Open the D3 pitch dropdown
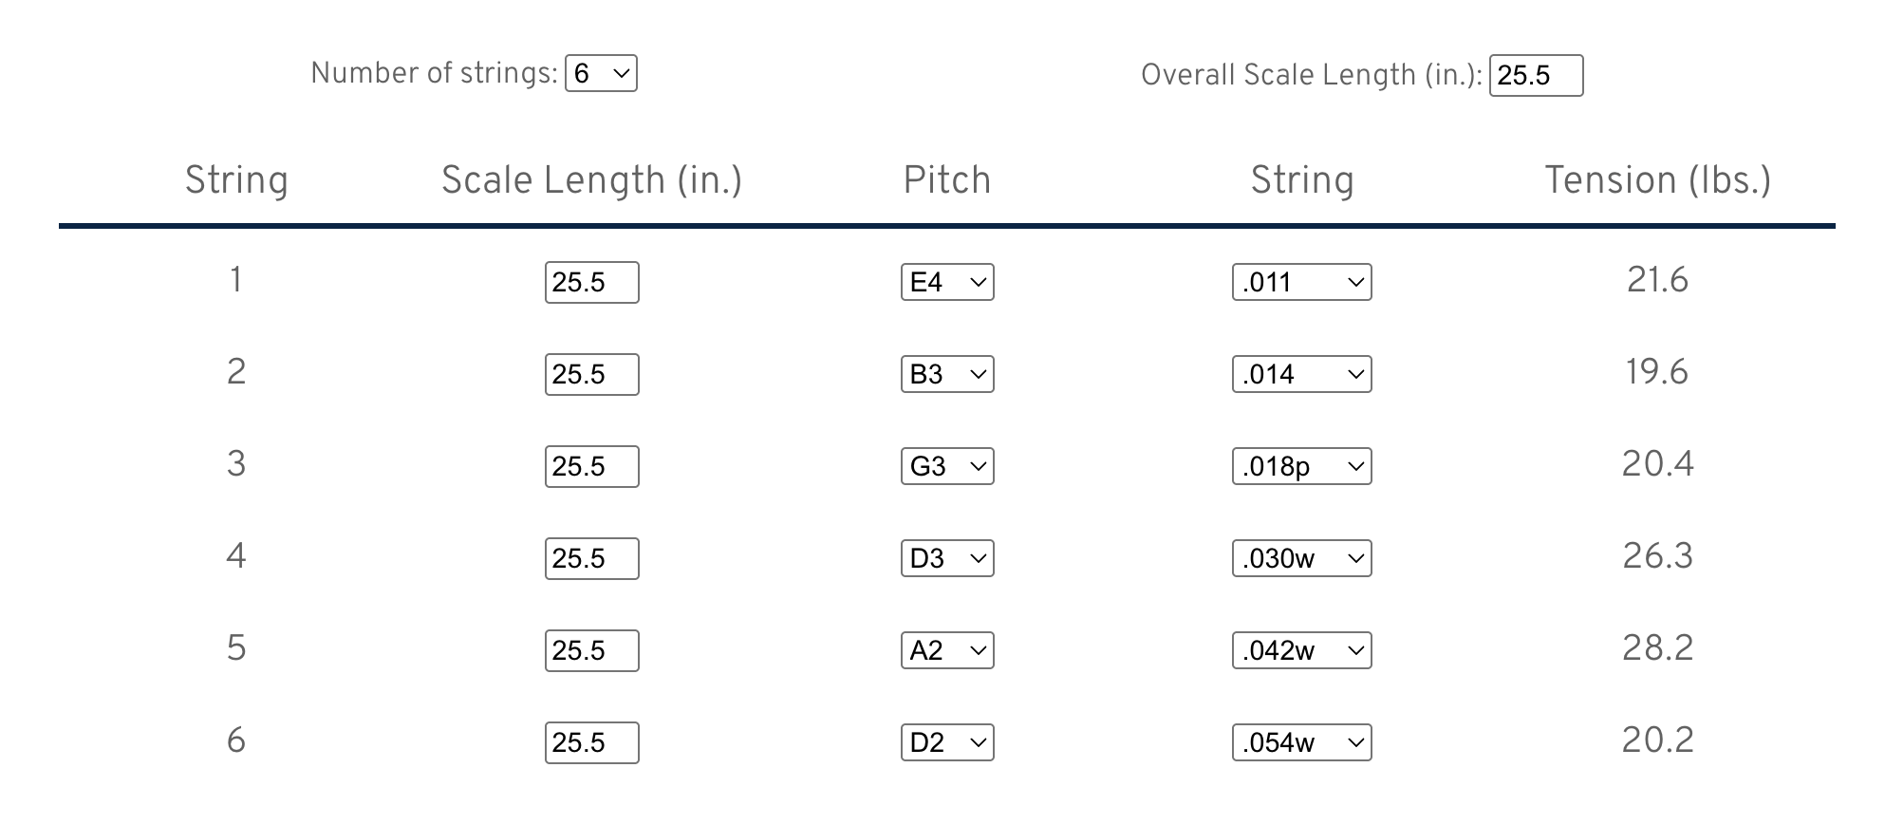The image size is (1885, 824). tap(947, 558)
